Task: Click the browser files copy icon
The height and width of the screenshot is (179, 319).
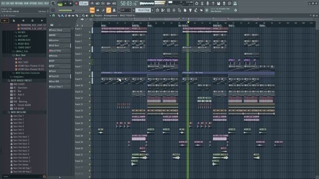Action: tap(14, 20)
